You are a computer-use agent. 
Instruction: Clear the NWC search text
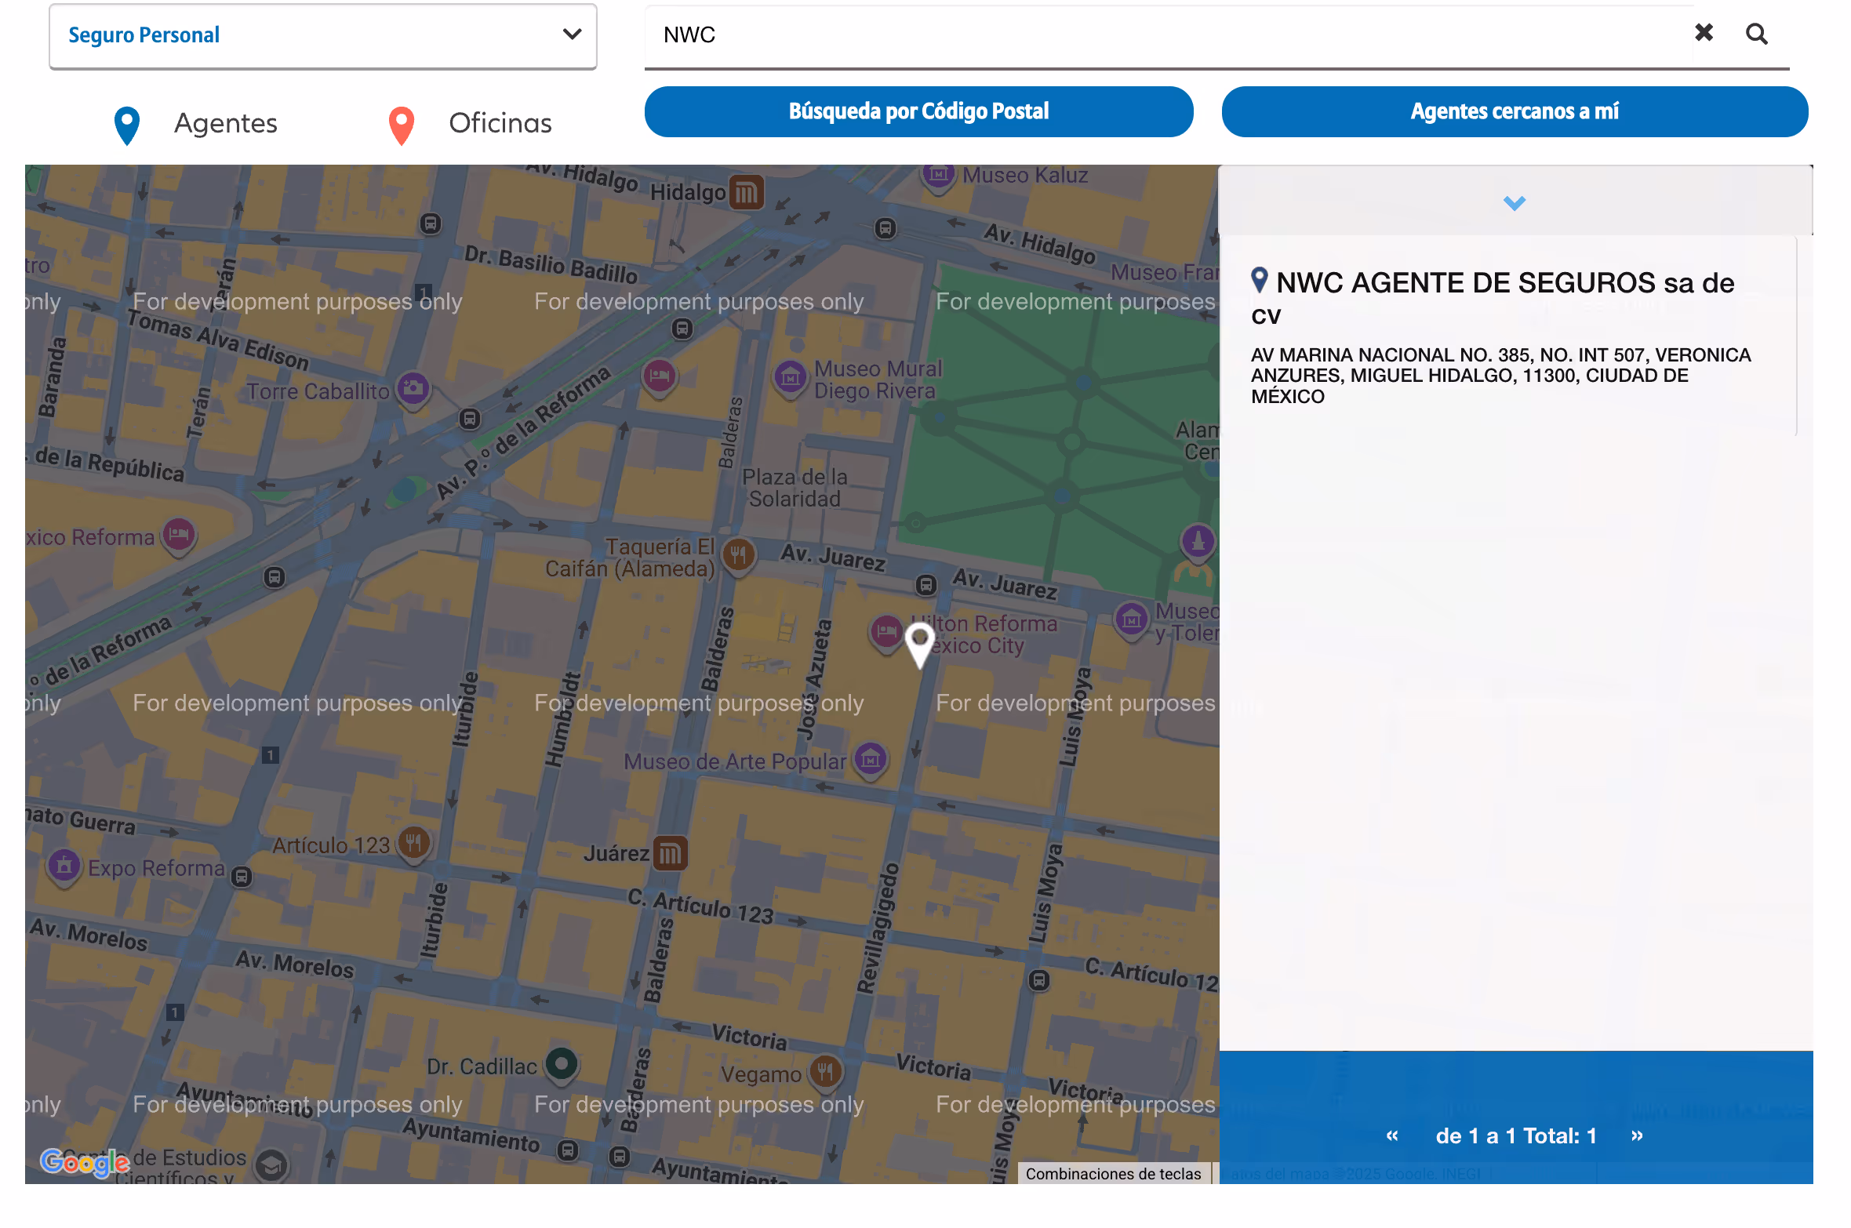(x=1704, y=32)
